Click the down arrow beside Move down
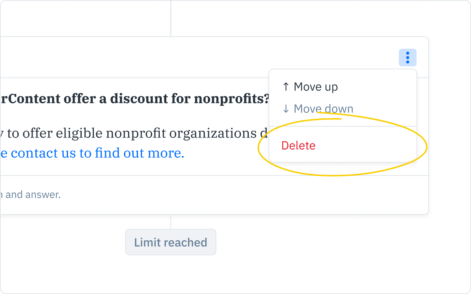 (x=285, y=109)
